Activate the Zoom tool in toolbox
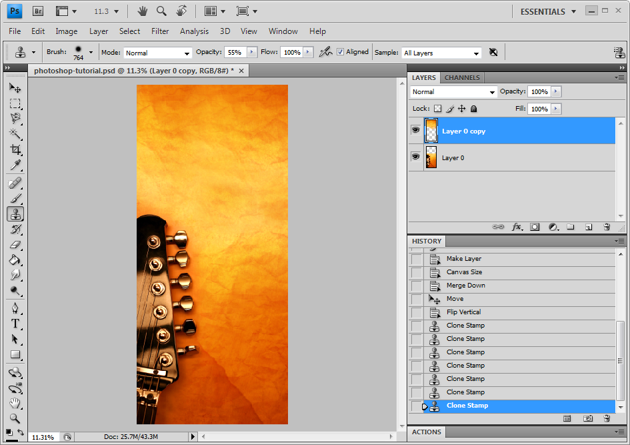Screen dimensions: 630x445 click(15, 418)
